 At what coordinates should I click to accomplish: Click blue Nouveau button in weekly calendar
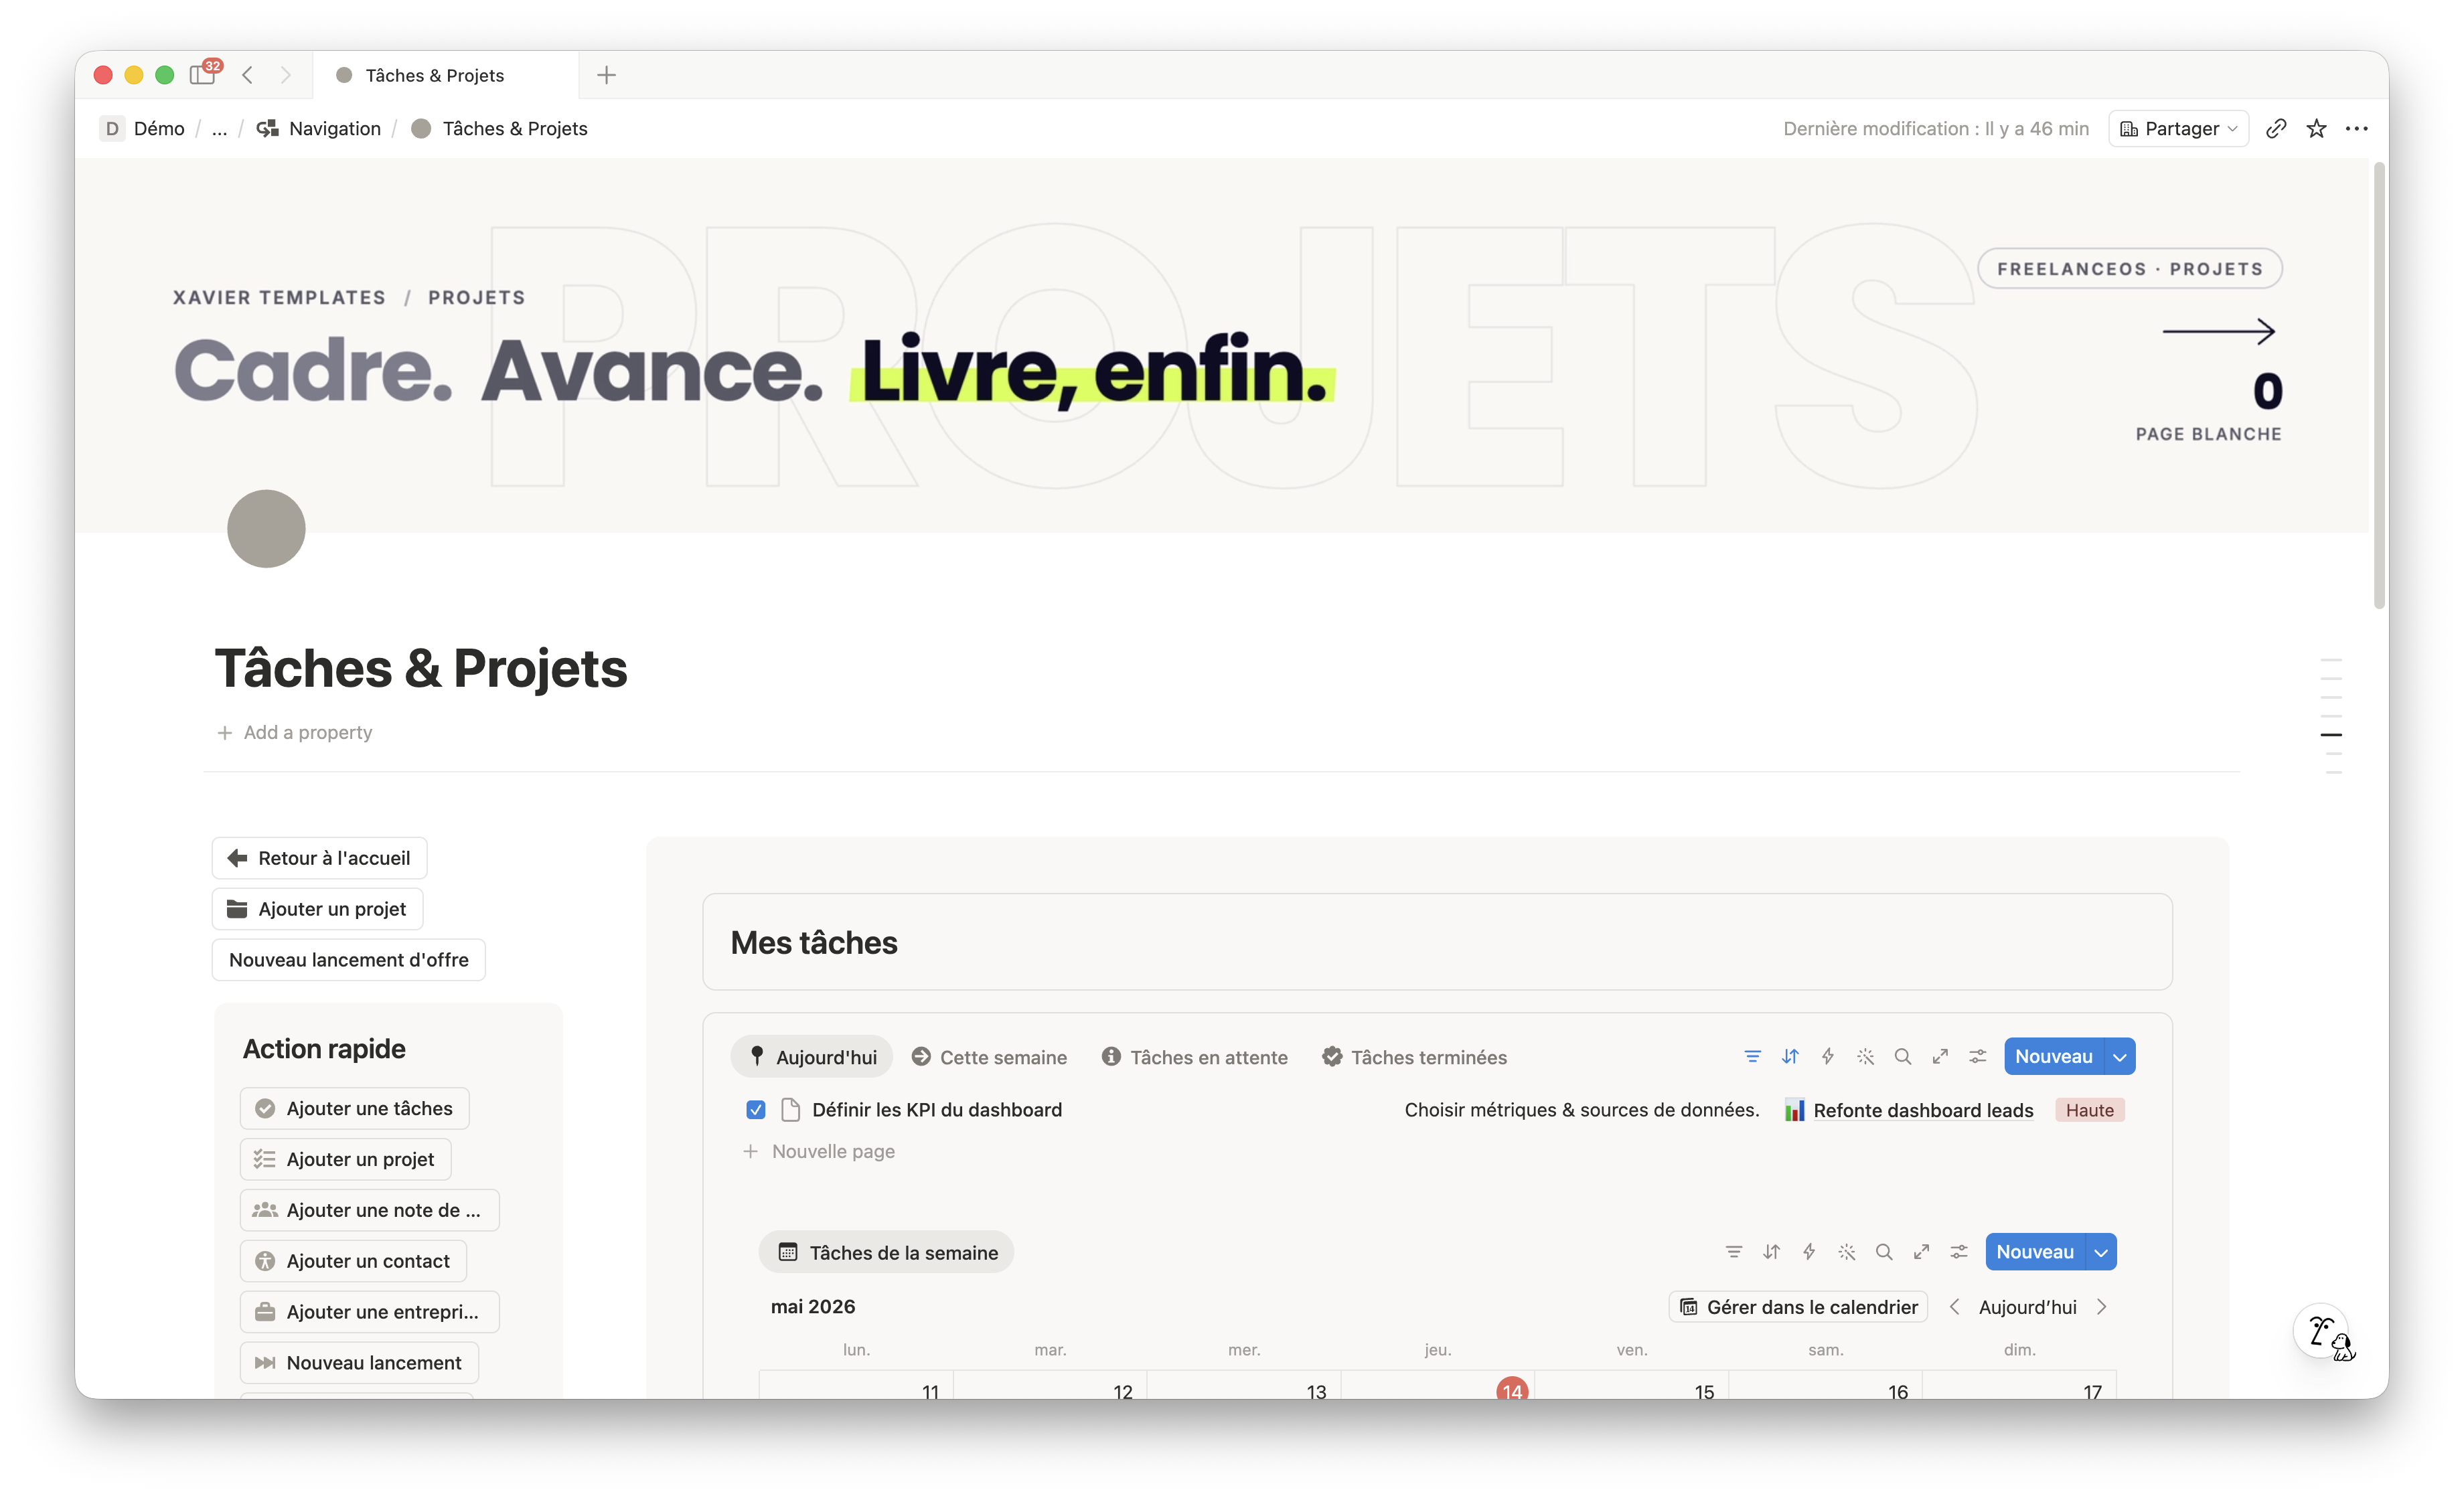pyautogui.click(x=2035, y=1252)
